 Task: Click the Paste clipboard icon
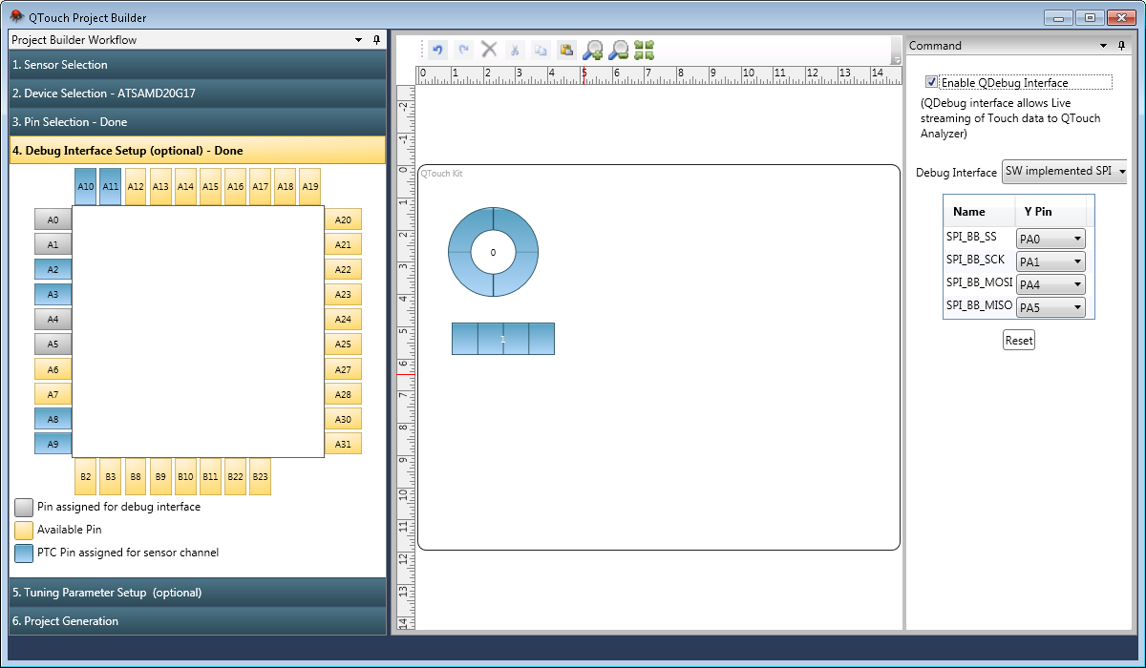point(566,50)
